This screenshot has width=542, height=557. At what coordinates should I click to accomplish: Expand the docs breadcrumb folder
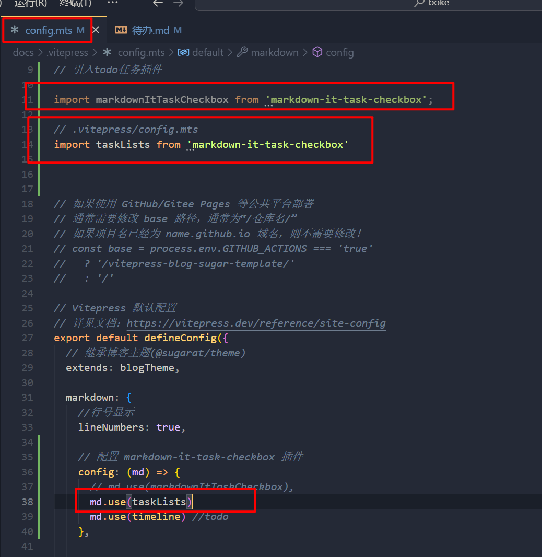tap(23, 52)
